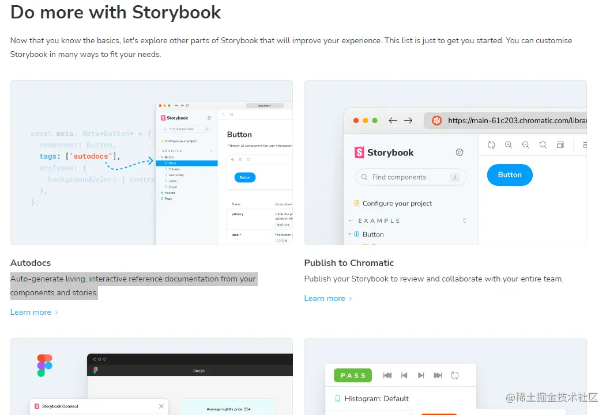Open the Primary story in the sidebar
This screenshot has width=610, height=415.
tap(174, 169)
